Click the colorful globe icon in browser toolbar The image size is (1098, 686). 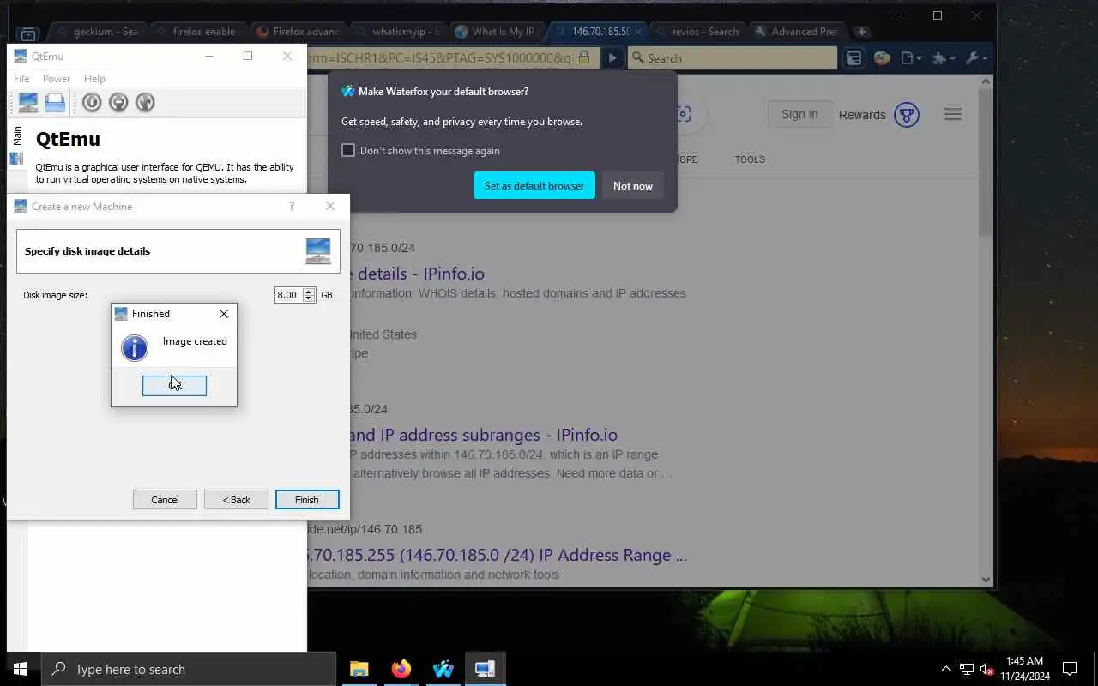pyautogui.click(x=882, y=58)
